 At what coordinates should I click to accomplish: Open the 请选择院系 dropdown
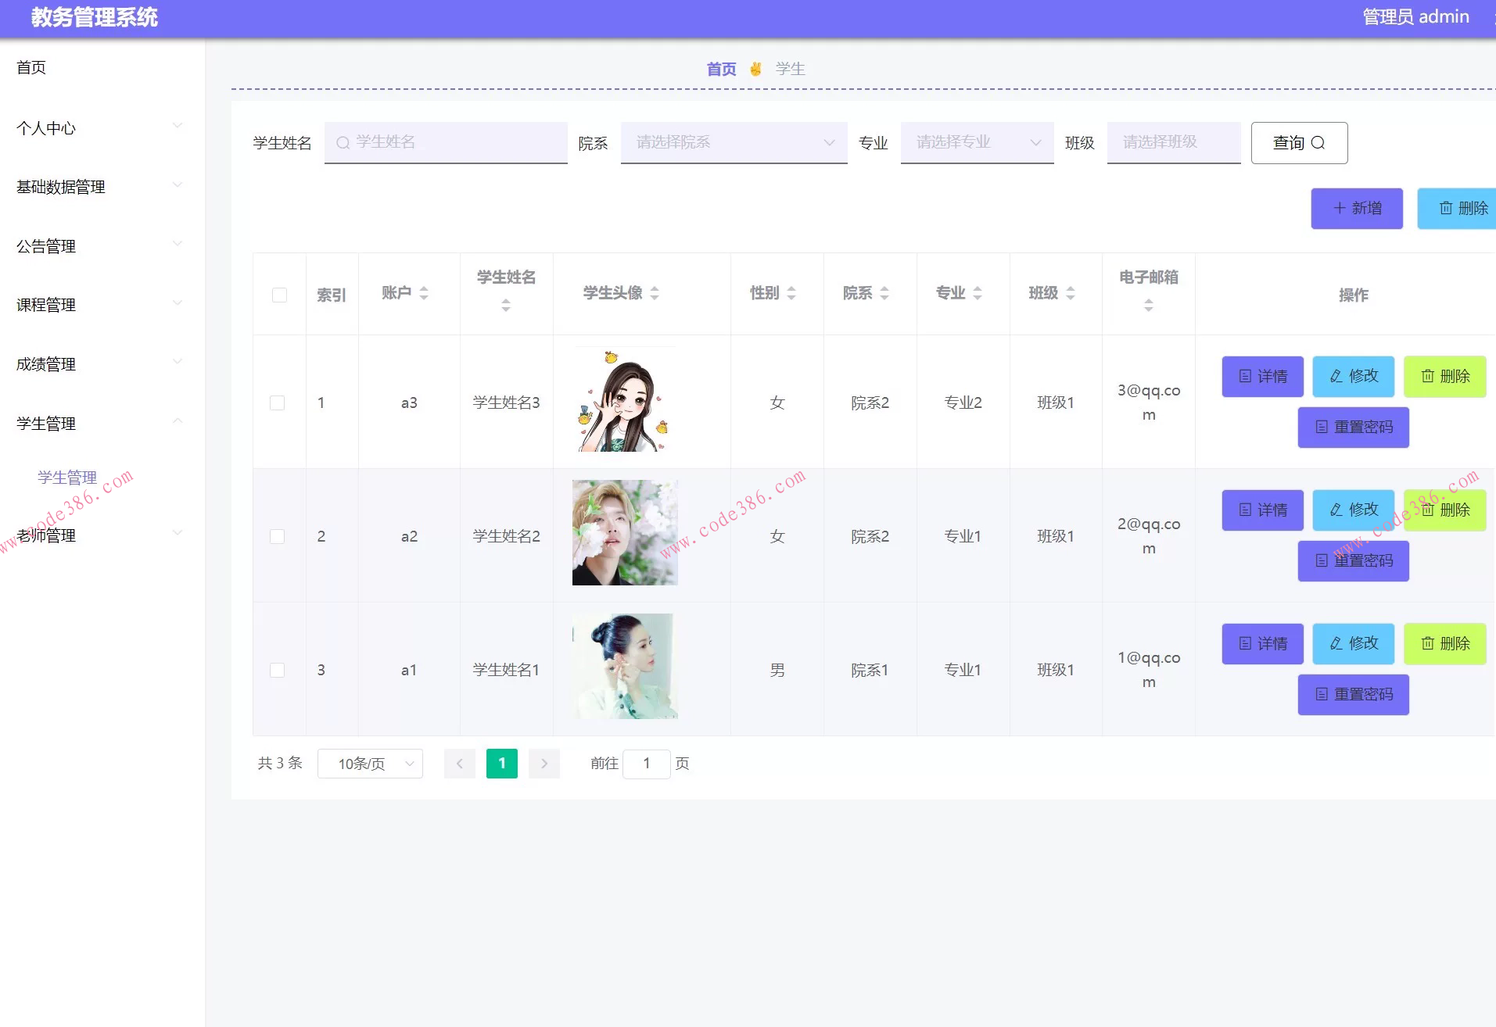point(733,142)
